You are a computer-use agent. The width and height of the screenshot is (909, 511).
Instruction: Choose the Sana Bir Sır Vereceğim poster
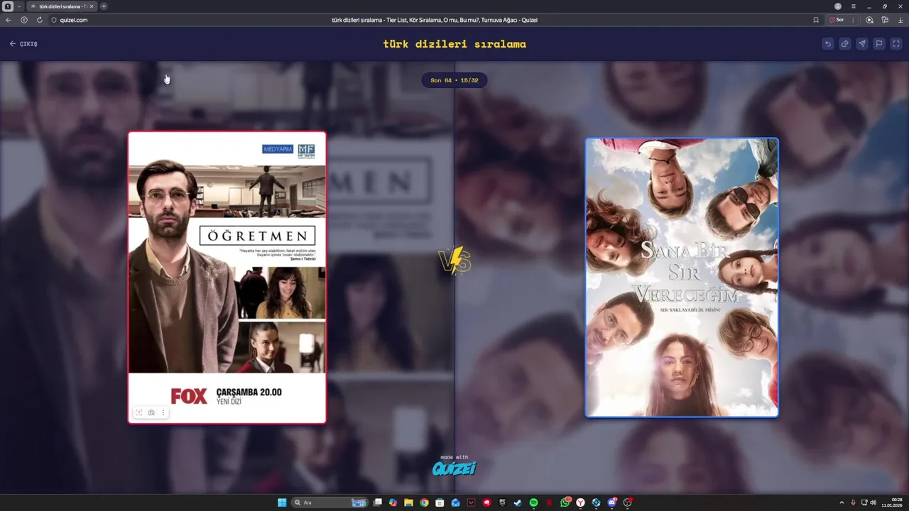pyautogui.click(x=682, y=278)
